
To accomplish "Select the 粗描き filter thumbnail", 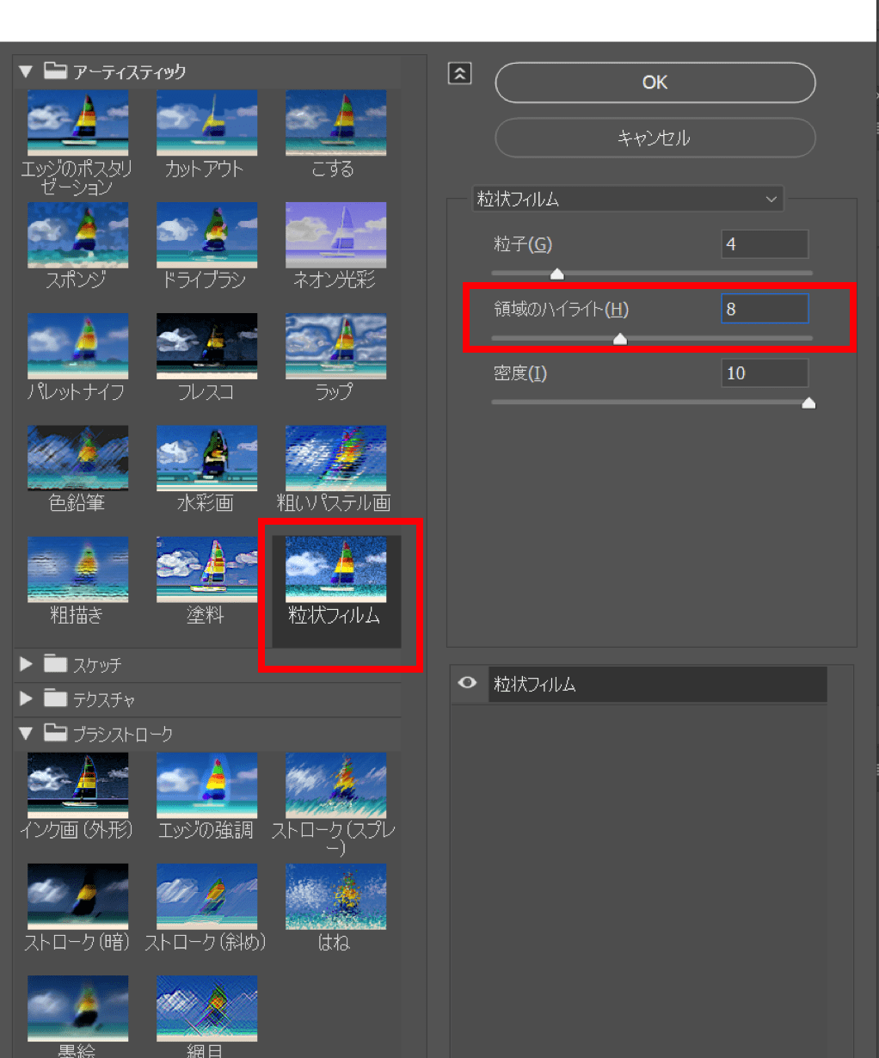I will click(77, 569).
